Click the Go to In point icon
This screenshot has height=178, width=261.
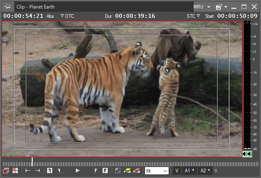tap(28, 171)
